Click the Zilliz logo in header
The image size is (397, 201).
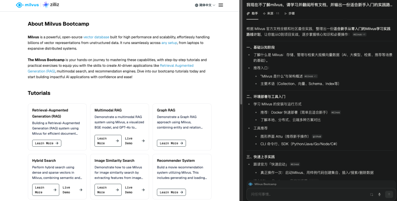51,4
